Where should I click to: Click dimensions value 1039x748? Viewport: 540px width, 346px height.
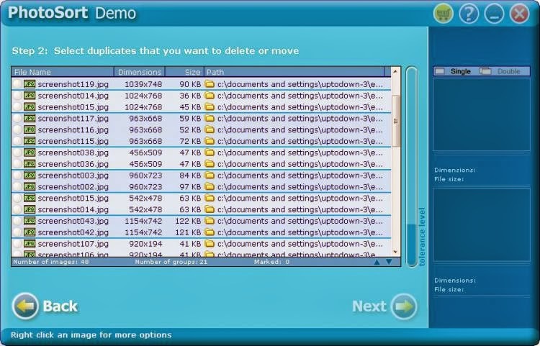coord(143,84)
